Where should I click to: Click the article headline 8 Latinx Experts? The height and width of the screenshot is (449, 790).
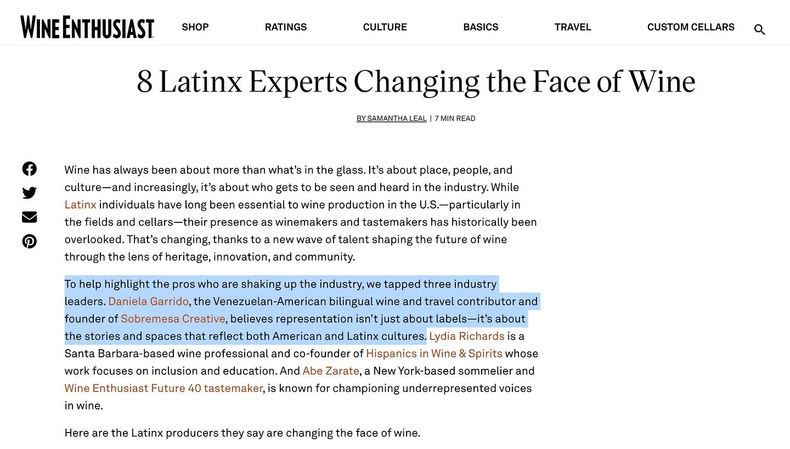pyautogui.click(x=416, y=81)
